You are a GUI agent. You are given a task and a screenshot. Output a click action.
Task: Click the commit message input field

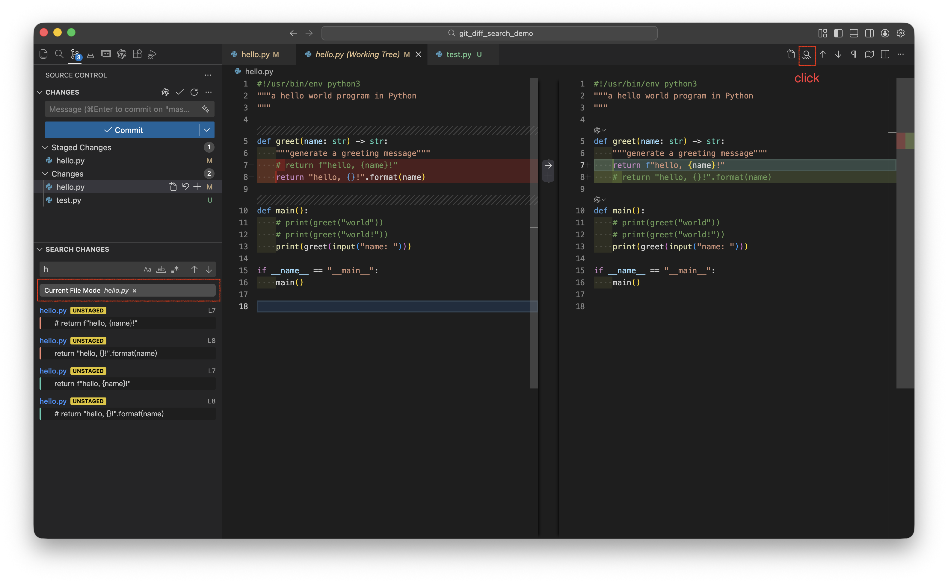120,109
